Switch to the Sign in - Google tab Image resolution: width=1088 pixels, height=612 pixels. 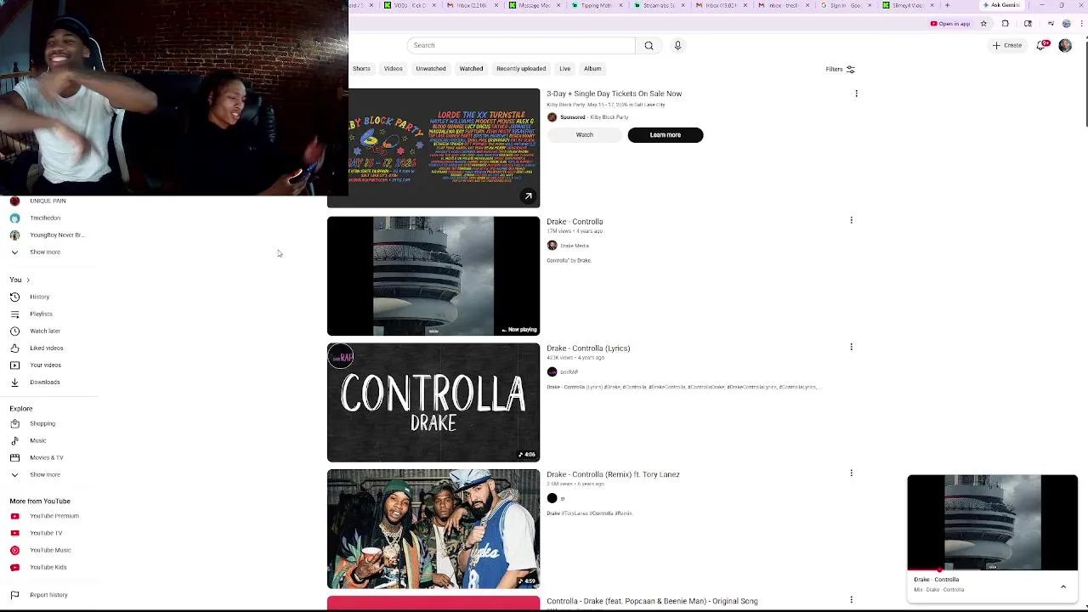844,5
